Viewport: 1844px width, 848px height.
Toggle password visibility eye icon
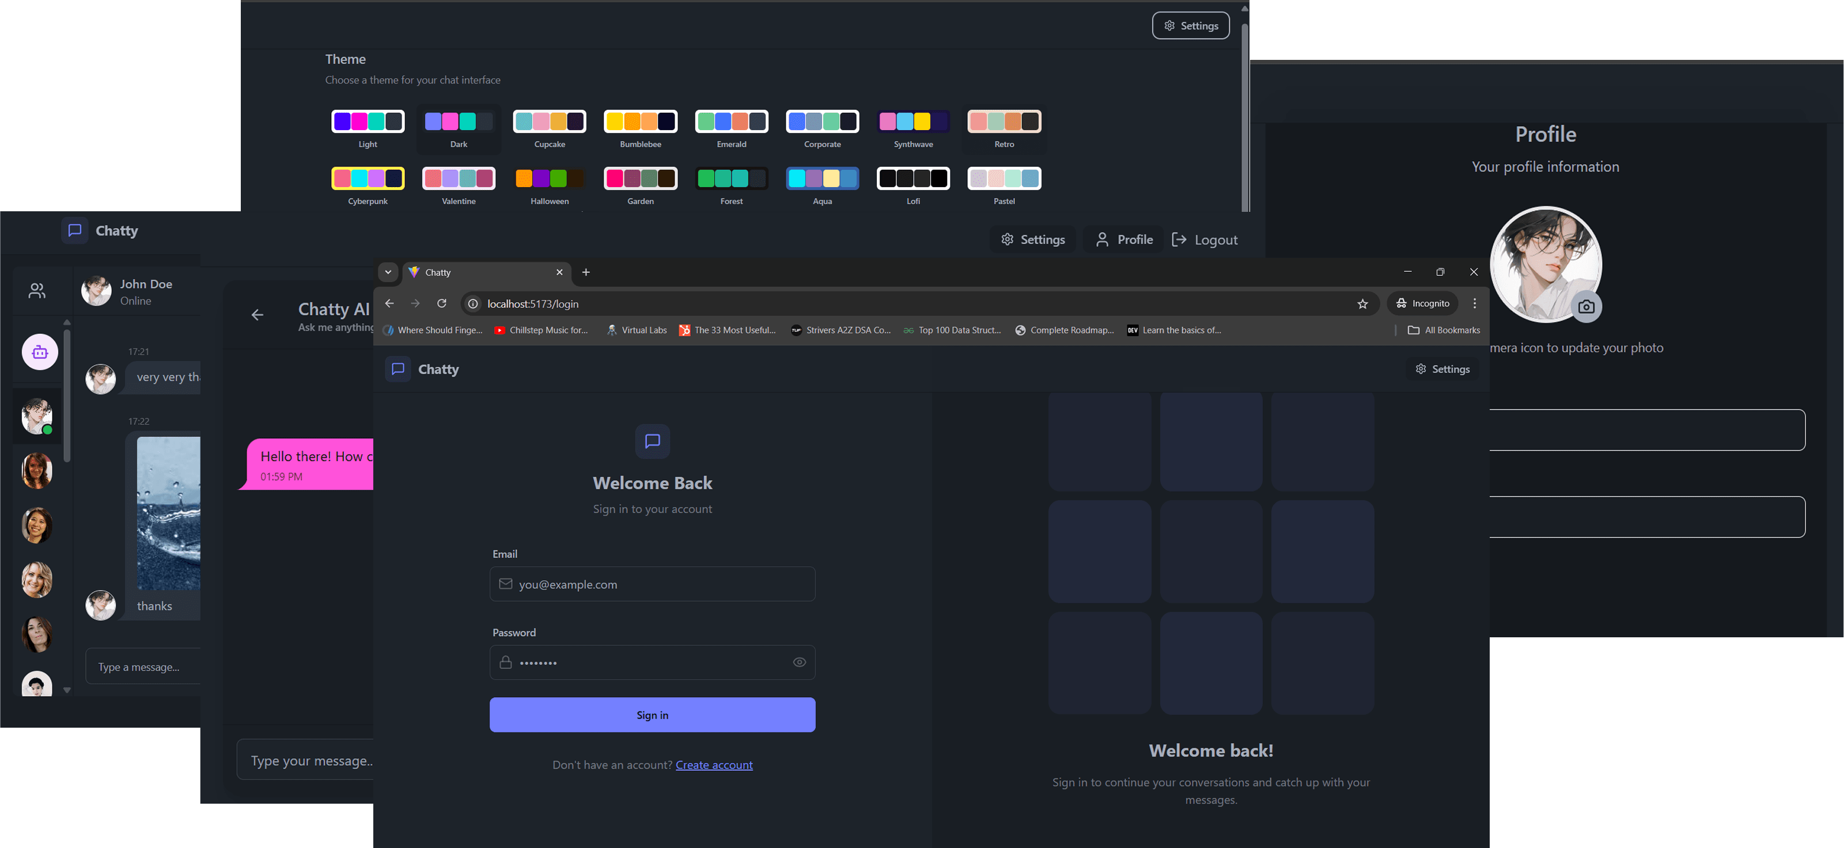[x=799, y=663]
